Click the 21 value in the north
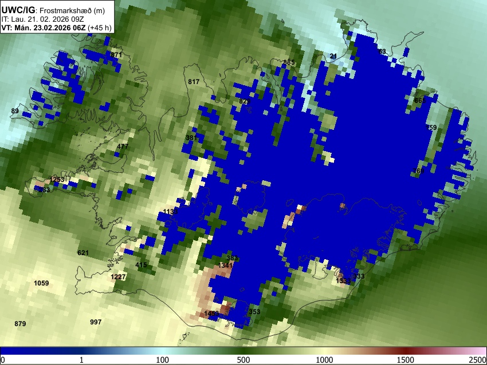The image size is (487, 365). point(333,57)
